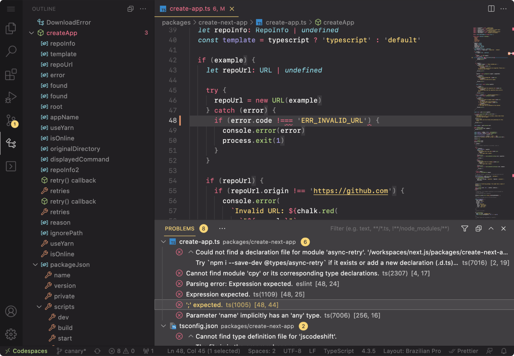Open the Accounts icon in activity bar
This screenshot has height=356, width=514.
[11, 311]
